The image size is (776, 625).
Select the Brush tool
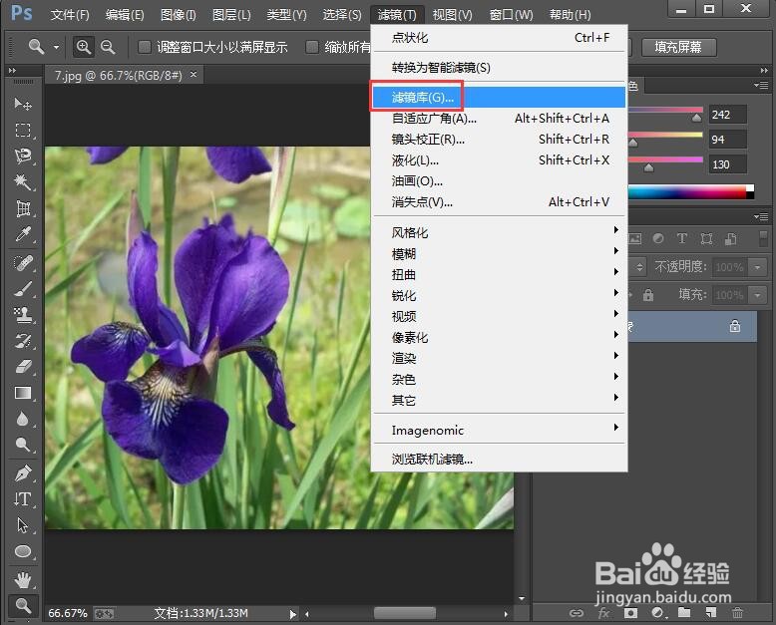[23, 289]
